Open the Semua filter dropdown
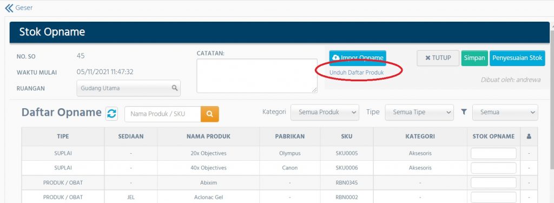Image resolution: width=554 pixels, height=203 pixels. point(505,112)
